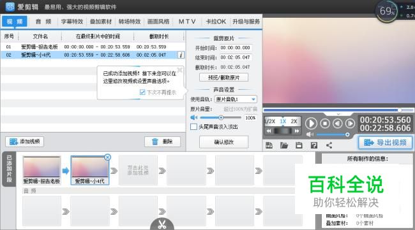Click the blue arrow icon between the two added clips
Image resolution: width=415 pixels, height=230 pixels.
pos(65,171)
